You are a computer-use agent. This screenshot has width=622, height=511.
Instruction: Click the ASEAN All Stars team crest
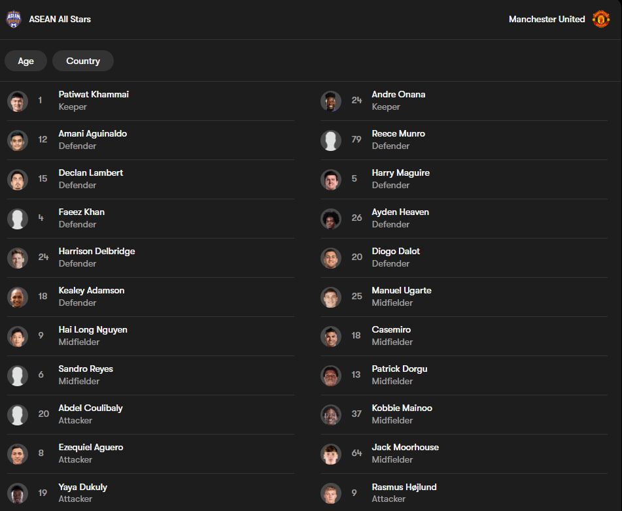(x=14, y=19)
